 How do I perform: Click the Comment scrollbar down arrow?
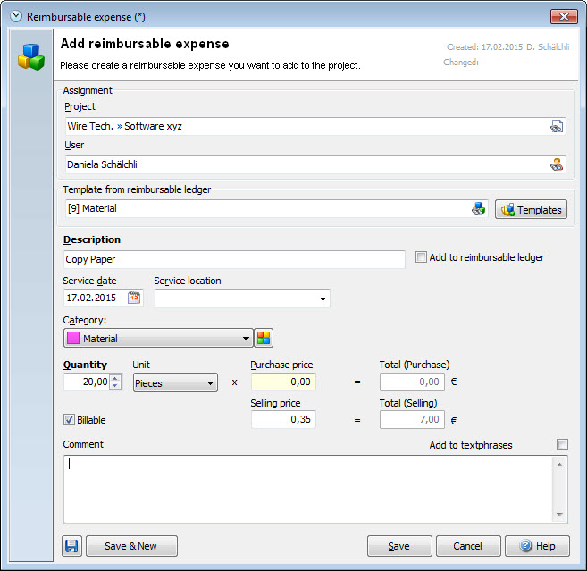pos(559,514)
